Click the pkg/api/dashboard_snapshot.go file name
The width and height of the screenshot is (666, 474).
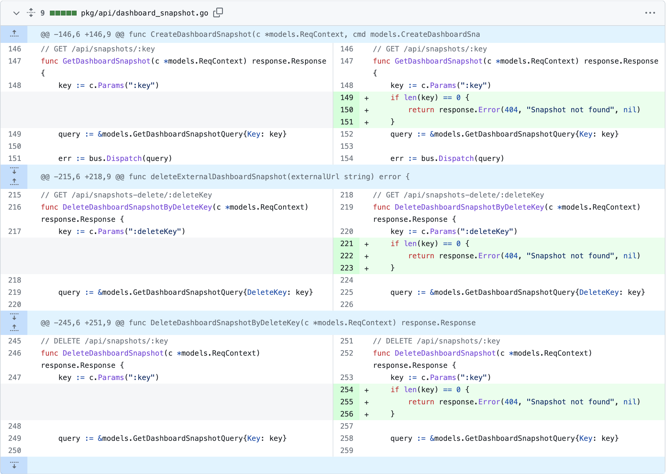click(x=144, y=13)
